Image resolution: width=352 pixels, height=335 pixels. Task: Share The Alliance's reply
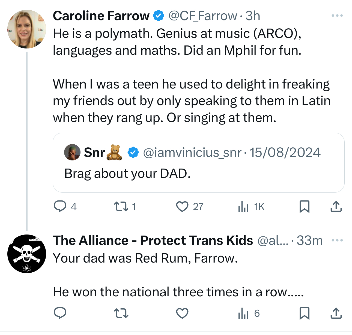click(x=336, y=313)
